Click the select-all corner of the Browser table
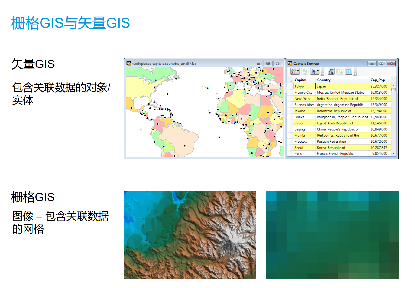Image resolution: width=415 pixels, height=288 pixels. coord(290,80)
